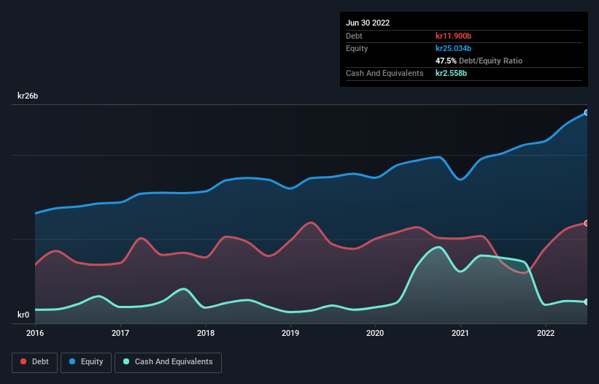Click the Debt row label in tooltip

pos(354,36)
